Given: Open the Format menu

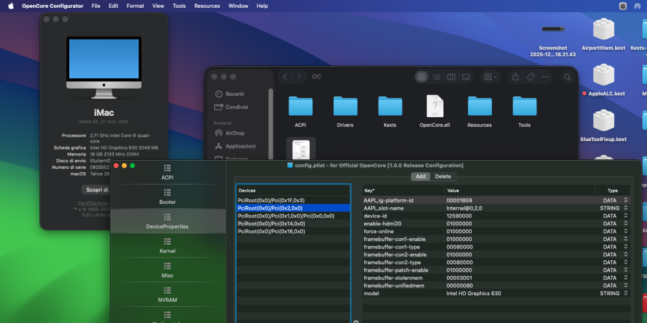Looking at the screenshot, I should click(135, 6).
